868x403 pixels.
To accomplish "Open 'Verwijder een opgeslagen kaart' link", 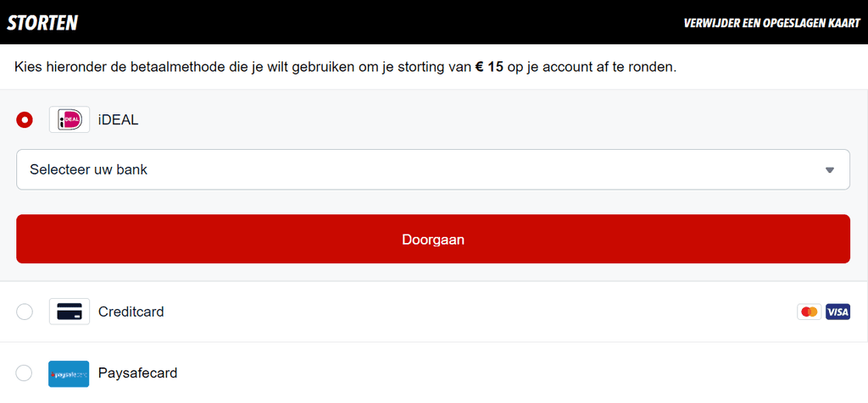I will pyautogui.click(x=771, y=23).
